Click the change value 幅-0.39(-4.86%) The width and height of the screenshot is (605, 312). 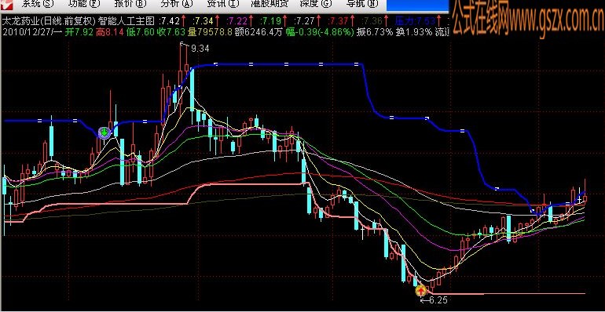[320, 32]
